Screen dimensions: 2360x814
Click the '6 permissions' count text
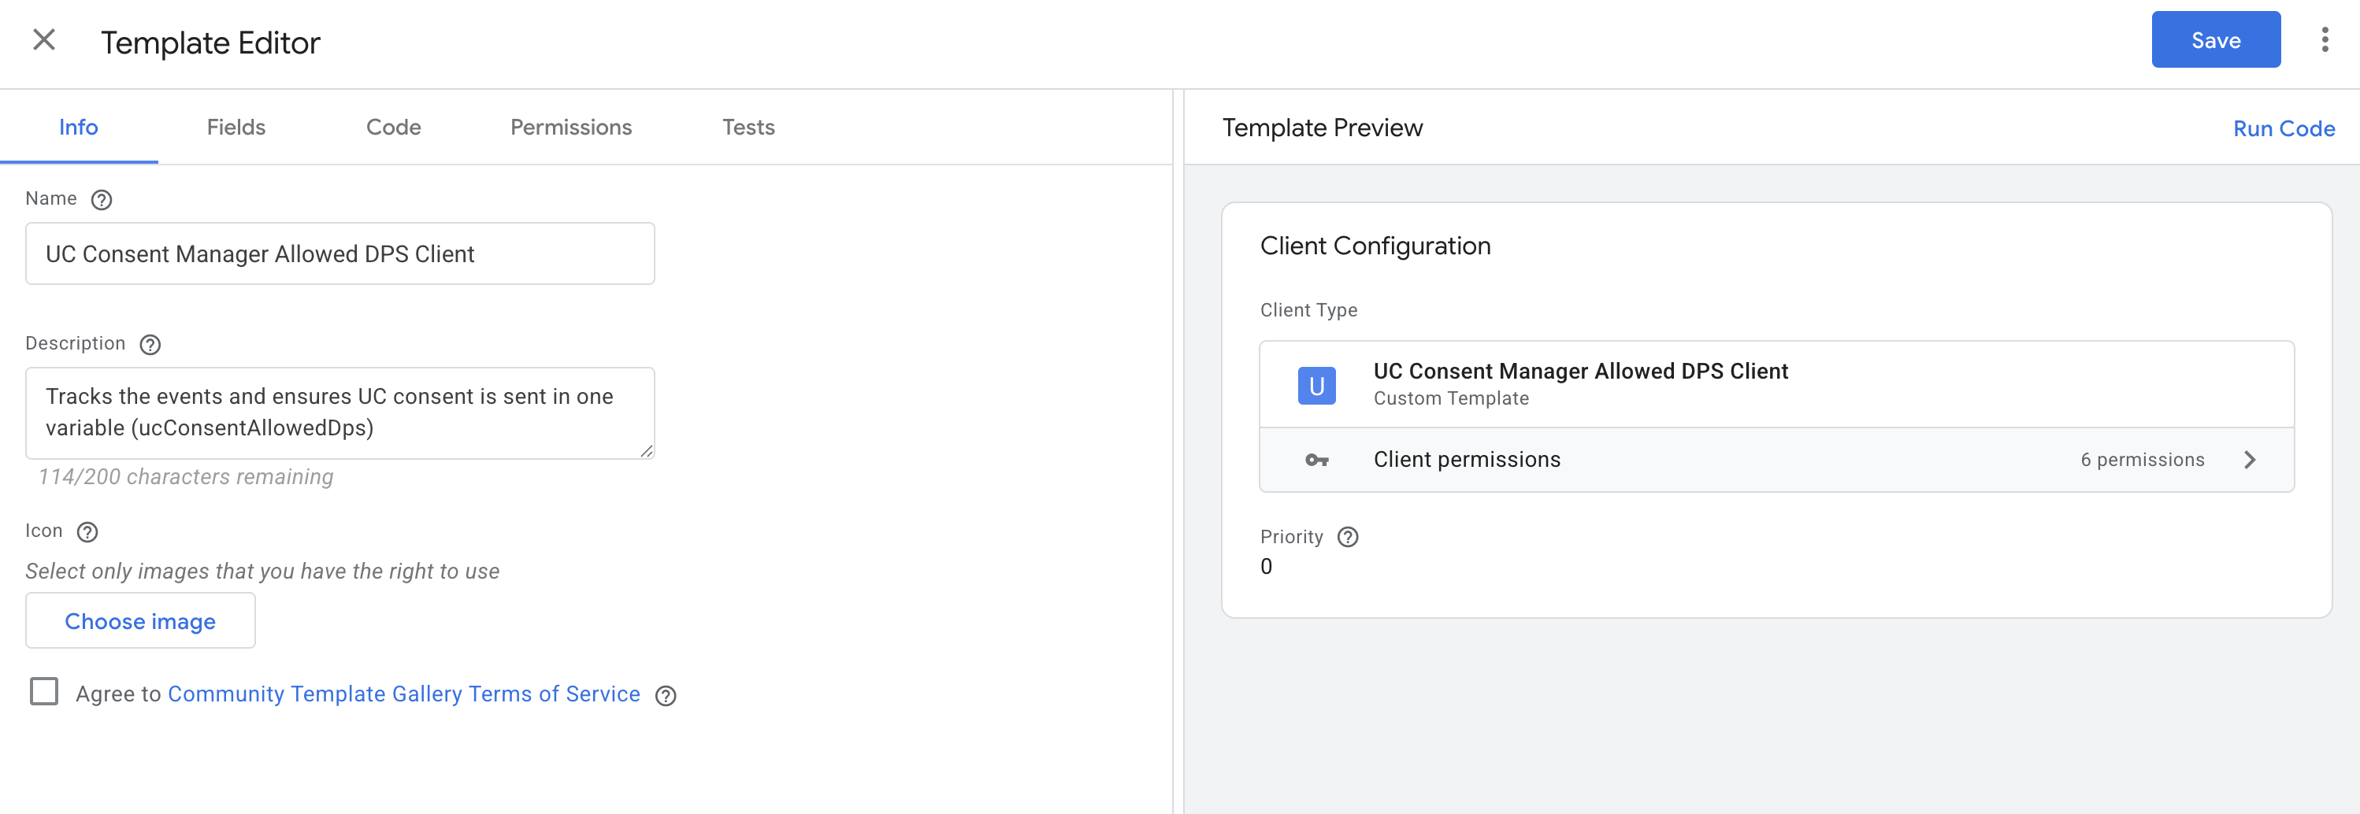[x=2142, y=460]
